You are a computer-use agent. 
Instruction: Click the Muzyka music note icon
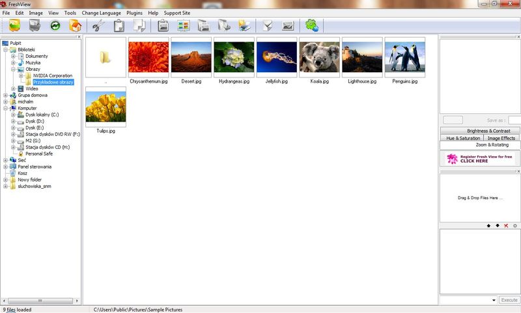point(21,62)
